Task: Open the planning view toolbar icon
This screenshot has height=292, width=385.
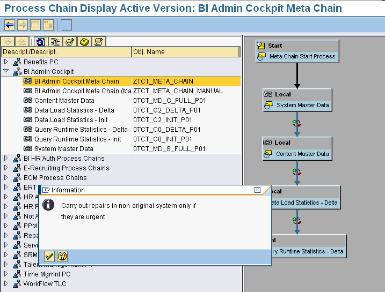Action: (35, 25)
